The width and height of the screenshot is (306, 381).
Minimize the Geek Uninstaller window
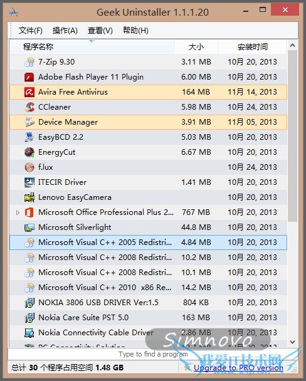(246, 11)
